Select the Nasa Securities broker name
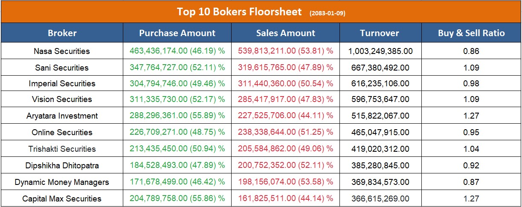The image size is (522, 207). (62, 51)
